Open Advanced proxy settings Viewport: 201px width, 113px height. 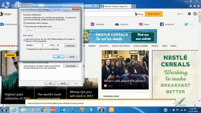[x=70, y=46]
